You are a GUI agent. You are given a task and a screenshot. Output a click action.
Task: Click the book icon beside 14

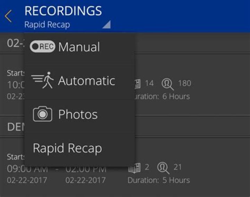coord(137,84)
